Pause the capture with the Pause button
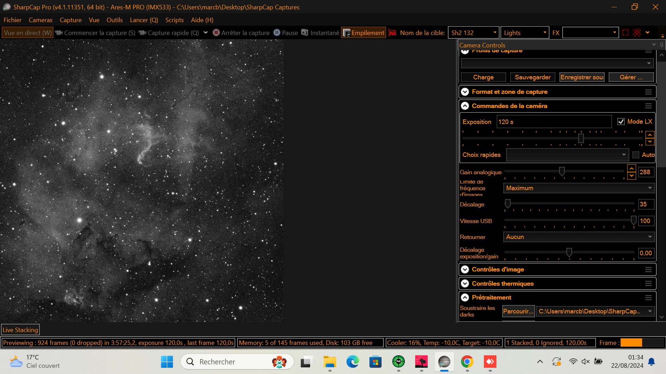The image size is (666, 374). pyautogui.click(x=285, y=33)
